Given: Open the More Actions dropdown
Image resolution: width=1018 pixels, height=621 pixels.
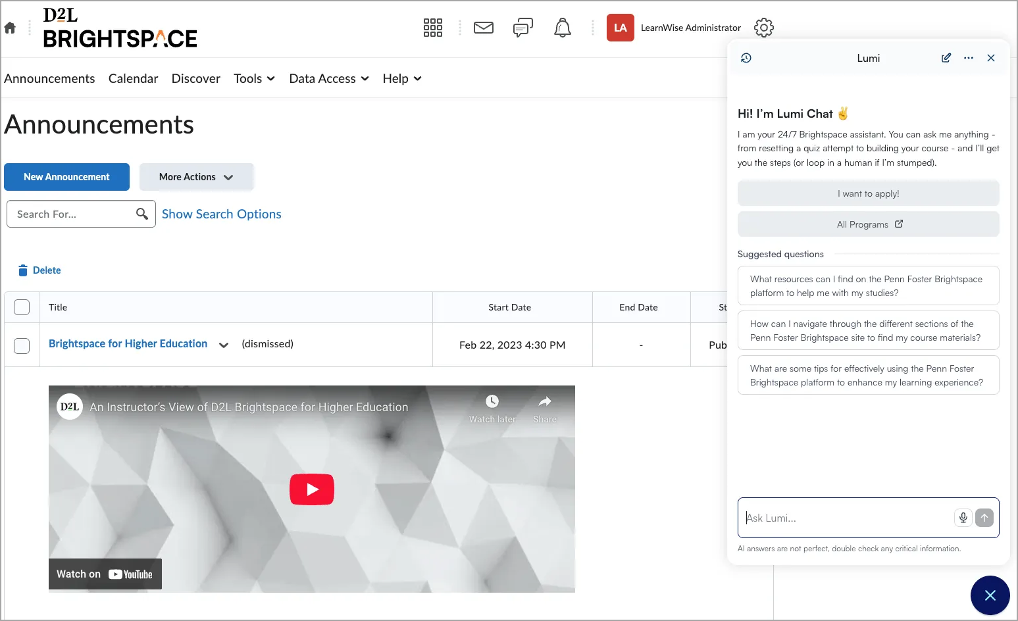Looking at the screenshot, I should click(196, 177).
